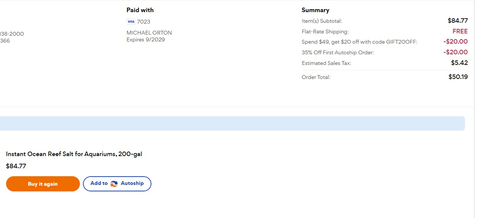Click the Add to Autoship button

(117, 184)
